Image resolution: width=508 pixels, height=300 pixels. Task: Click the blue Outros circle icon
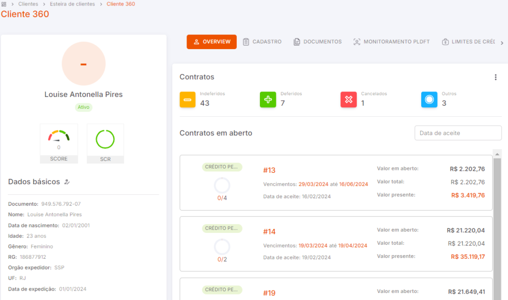(x=429, y=99)
